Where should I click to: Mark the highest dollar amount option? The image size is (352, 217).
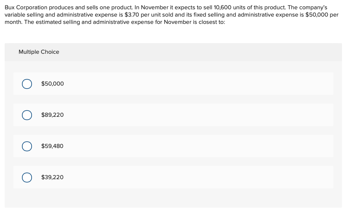click(52, 115)
